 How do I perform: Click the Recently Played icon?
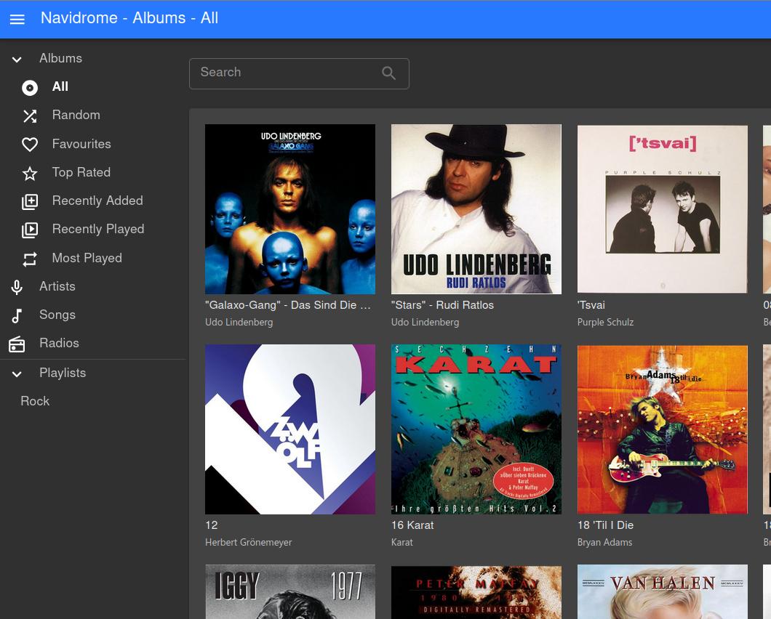[x=30, y=230]
